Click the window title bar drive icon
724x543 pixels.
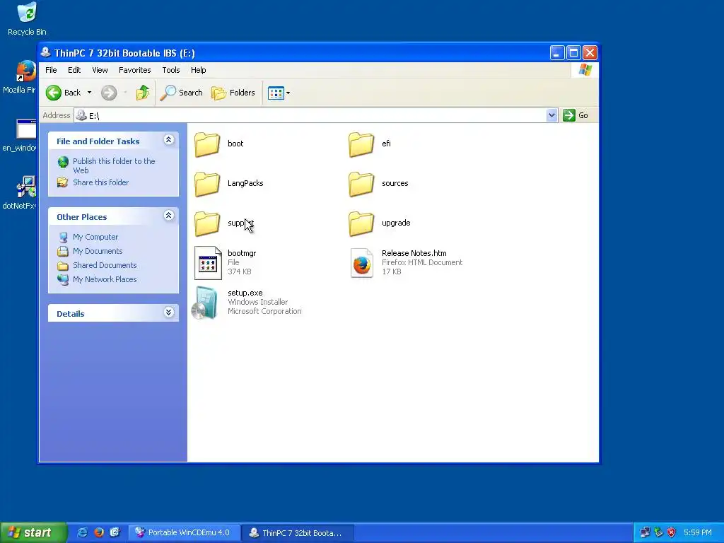46,52
